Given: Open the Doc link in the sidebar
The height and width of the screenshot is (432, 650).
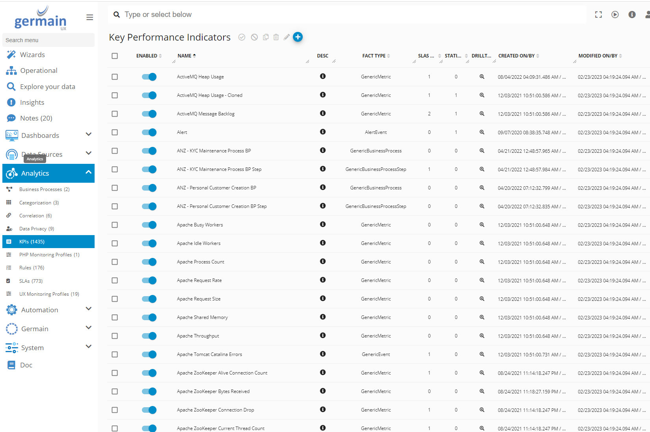Looking at the screenshot, I should pos(26,365).
